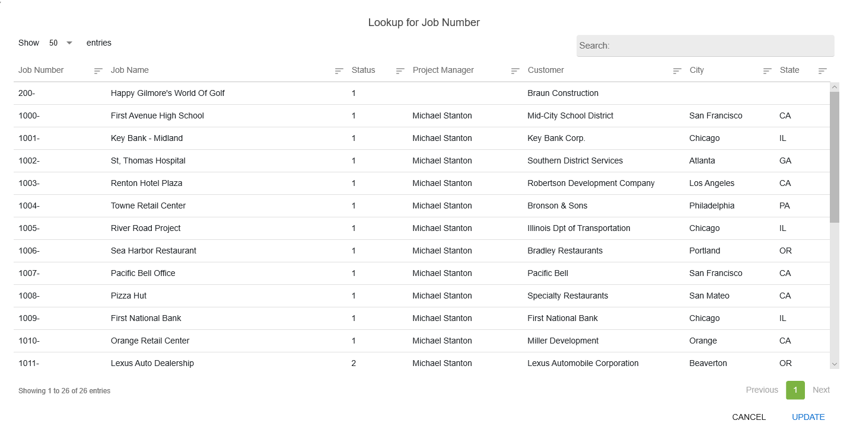Select Pacific Bell Office job

pyautogui.click(x=143, y=273)
